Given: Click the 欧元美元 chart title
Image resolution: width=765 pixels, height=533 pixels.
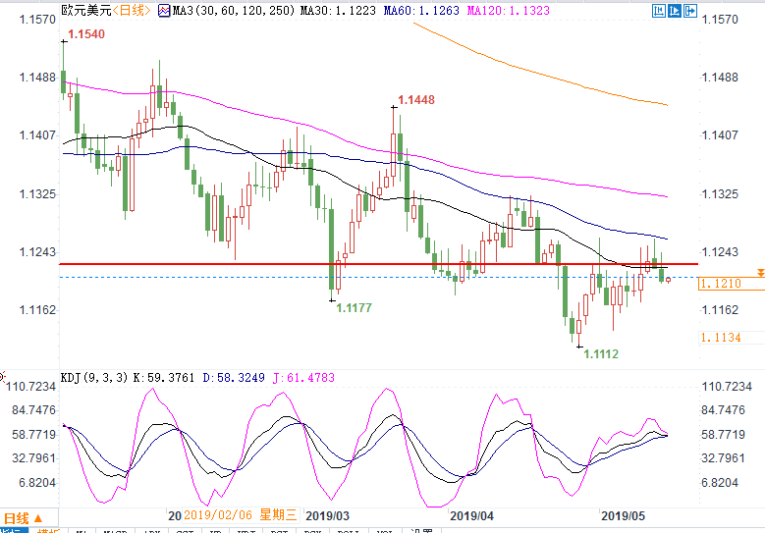Looking at the screenshot, I should point(86,10).
